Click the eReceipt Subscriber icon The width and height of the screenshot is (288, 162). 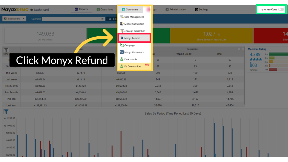click(x=121, y=31)
